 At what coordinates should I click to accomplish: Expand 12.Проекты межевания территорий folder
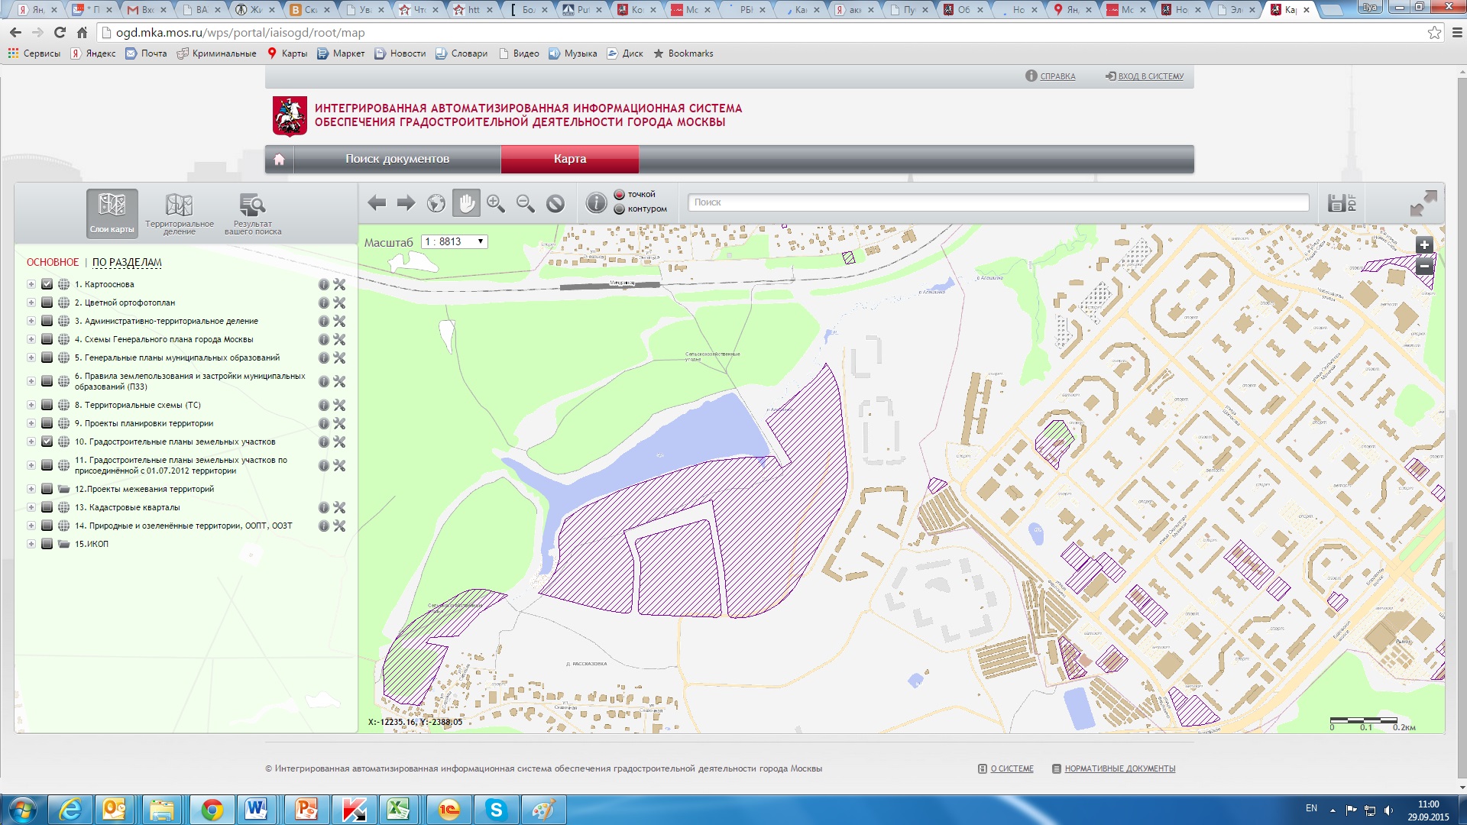(x=31, y=489)
